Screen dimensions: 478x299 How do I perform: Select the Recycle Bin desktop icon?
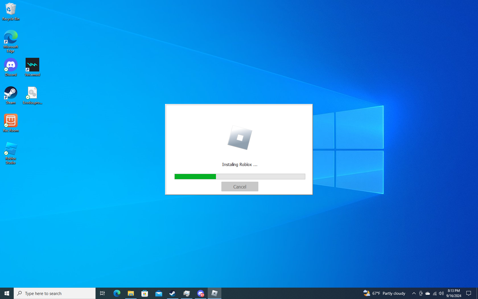(11, 12)
